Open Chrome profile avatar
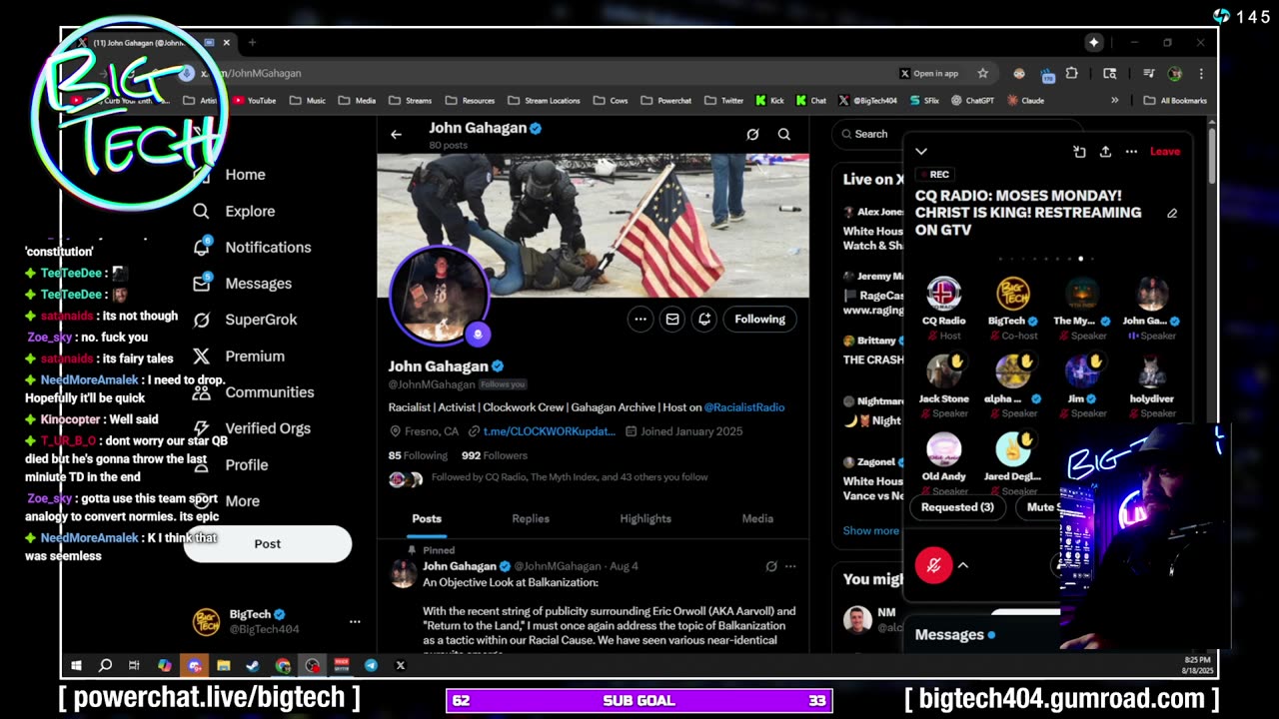This screenshot has height=719, width=1279. point(1175,73)
